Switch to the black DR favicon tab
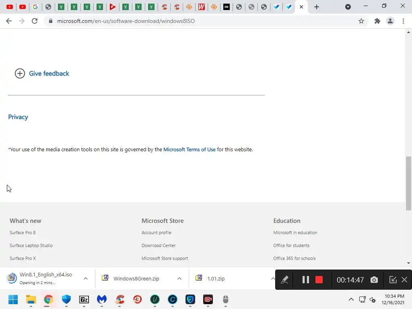Image resolution: width=412 pixels, height=309 pixels. coord(226,7)
